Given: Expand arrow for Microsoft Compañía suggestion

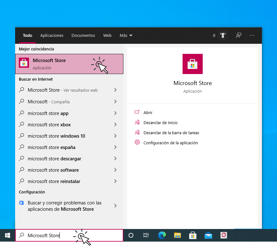Looking at the screenshot, I should point(115,101).
